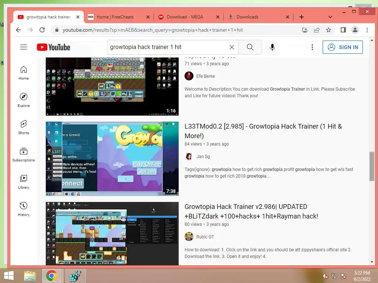
Task: Start voice search with microphone icon
Action: coord(272,47)
